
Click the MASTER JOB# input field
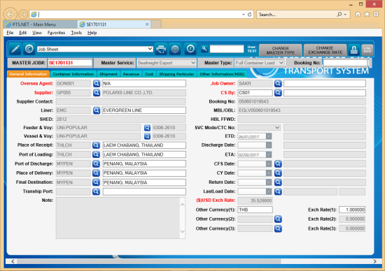pos(70,63)
